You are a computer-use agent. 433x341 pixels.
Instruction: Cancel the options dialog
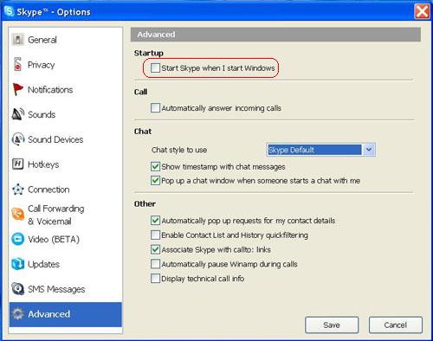396,325
